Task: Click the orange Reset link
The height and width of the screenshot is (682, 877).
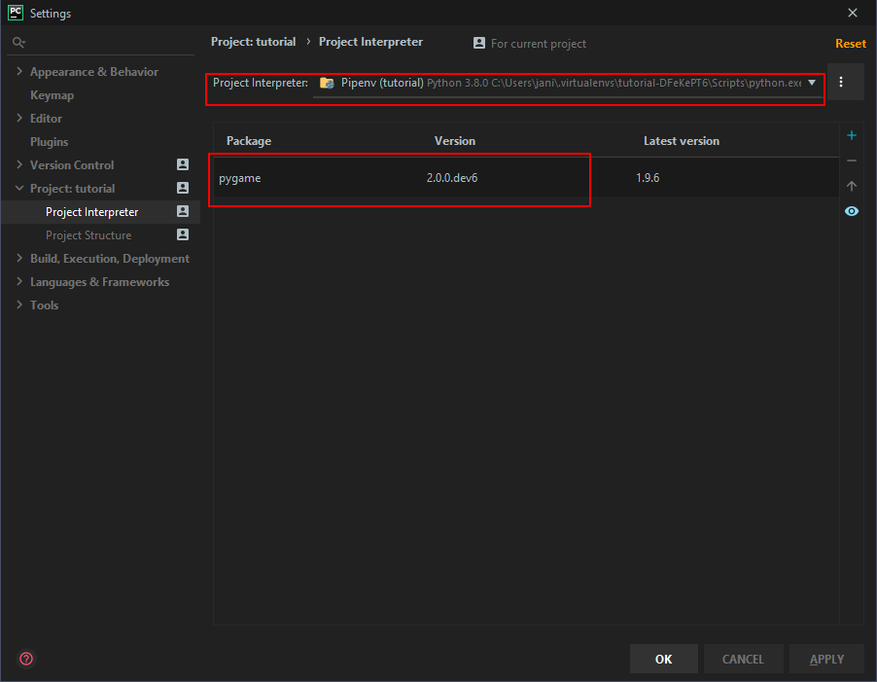Action: [x=851, y=44]
